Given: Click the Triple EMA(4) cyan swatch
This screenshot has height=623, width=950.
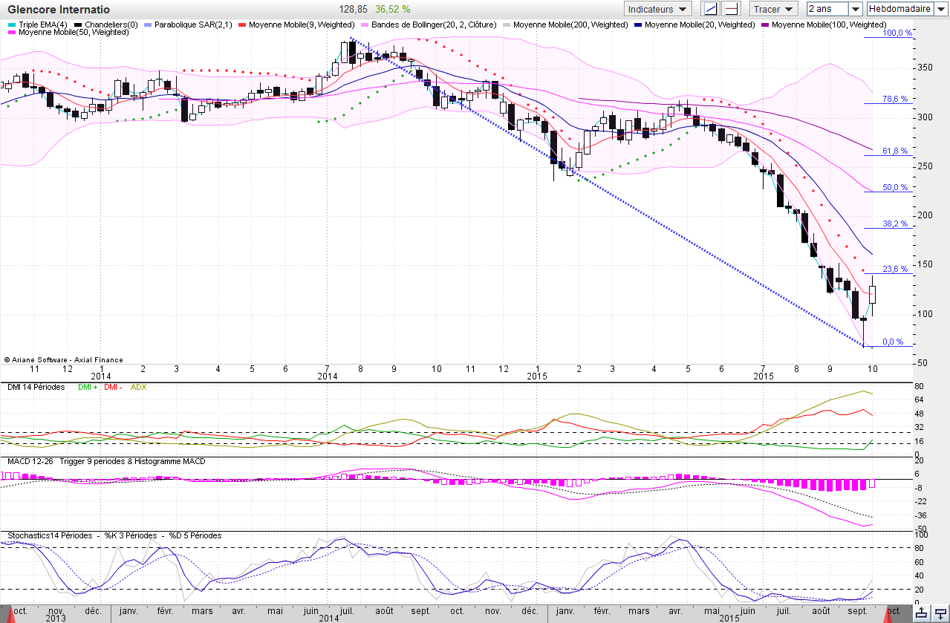Looking at the screenshot, I should (12, 25).
